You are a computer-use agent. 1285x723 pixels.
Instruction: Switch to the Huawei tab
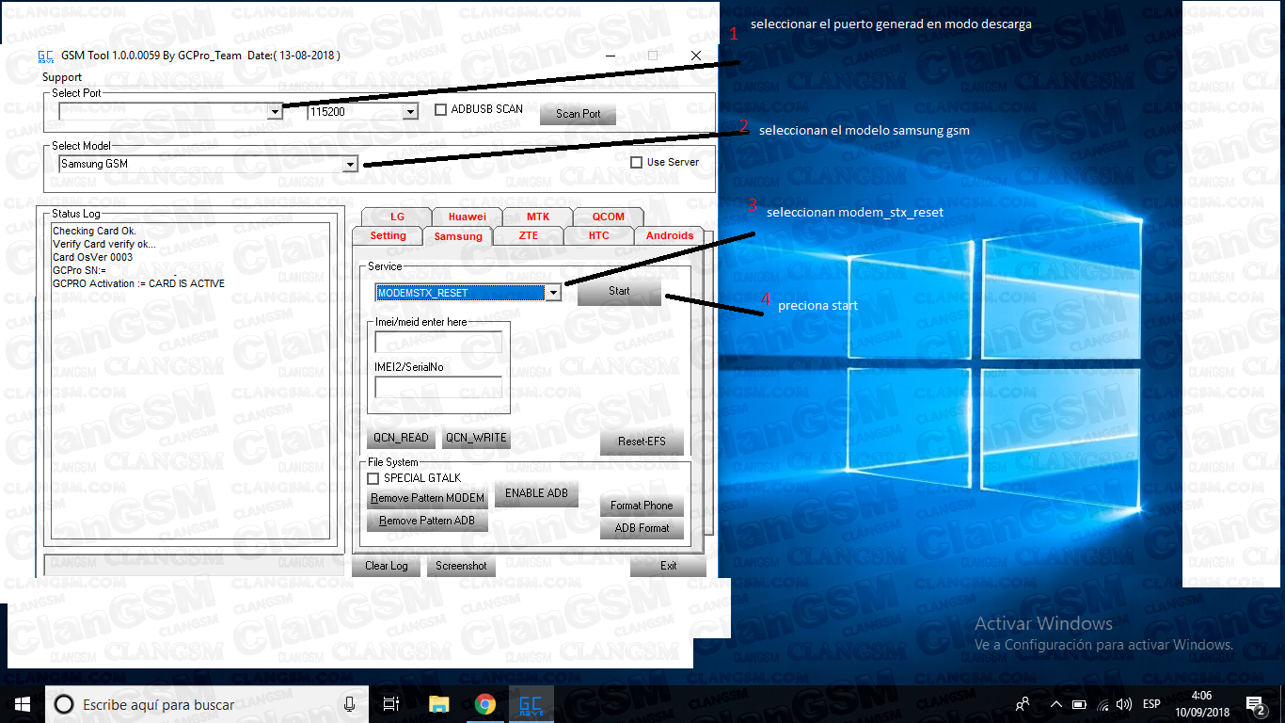point(468,217)
